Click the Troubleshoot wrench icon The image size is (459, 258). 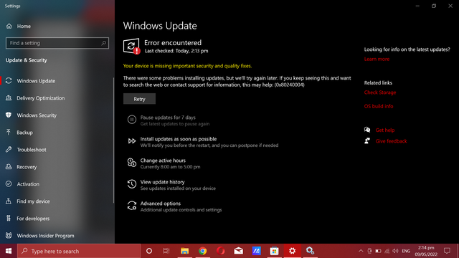[x=9, y=150]
